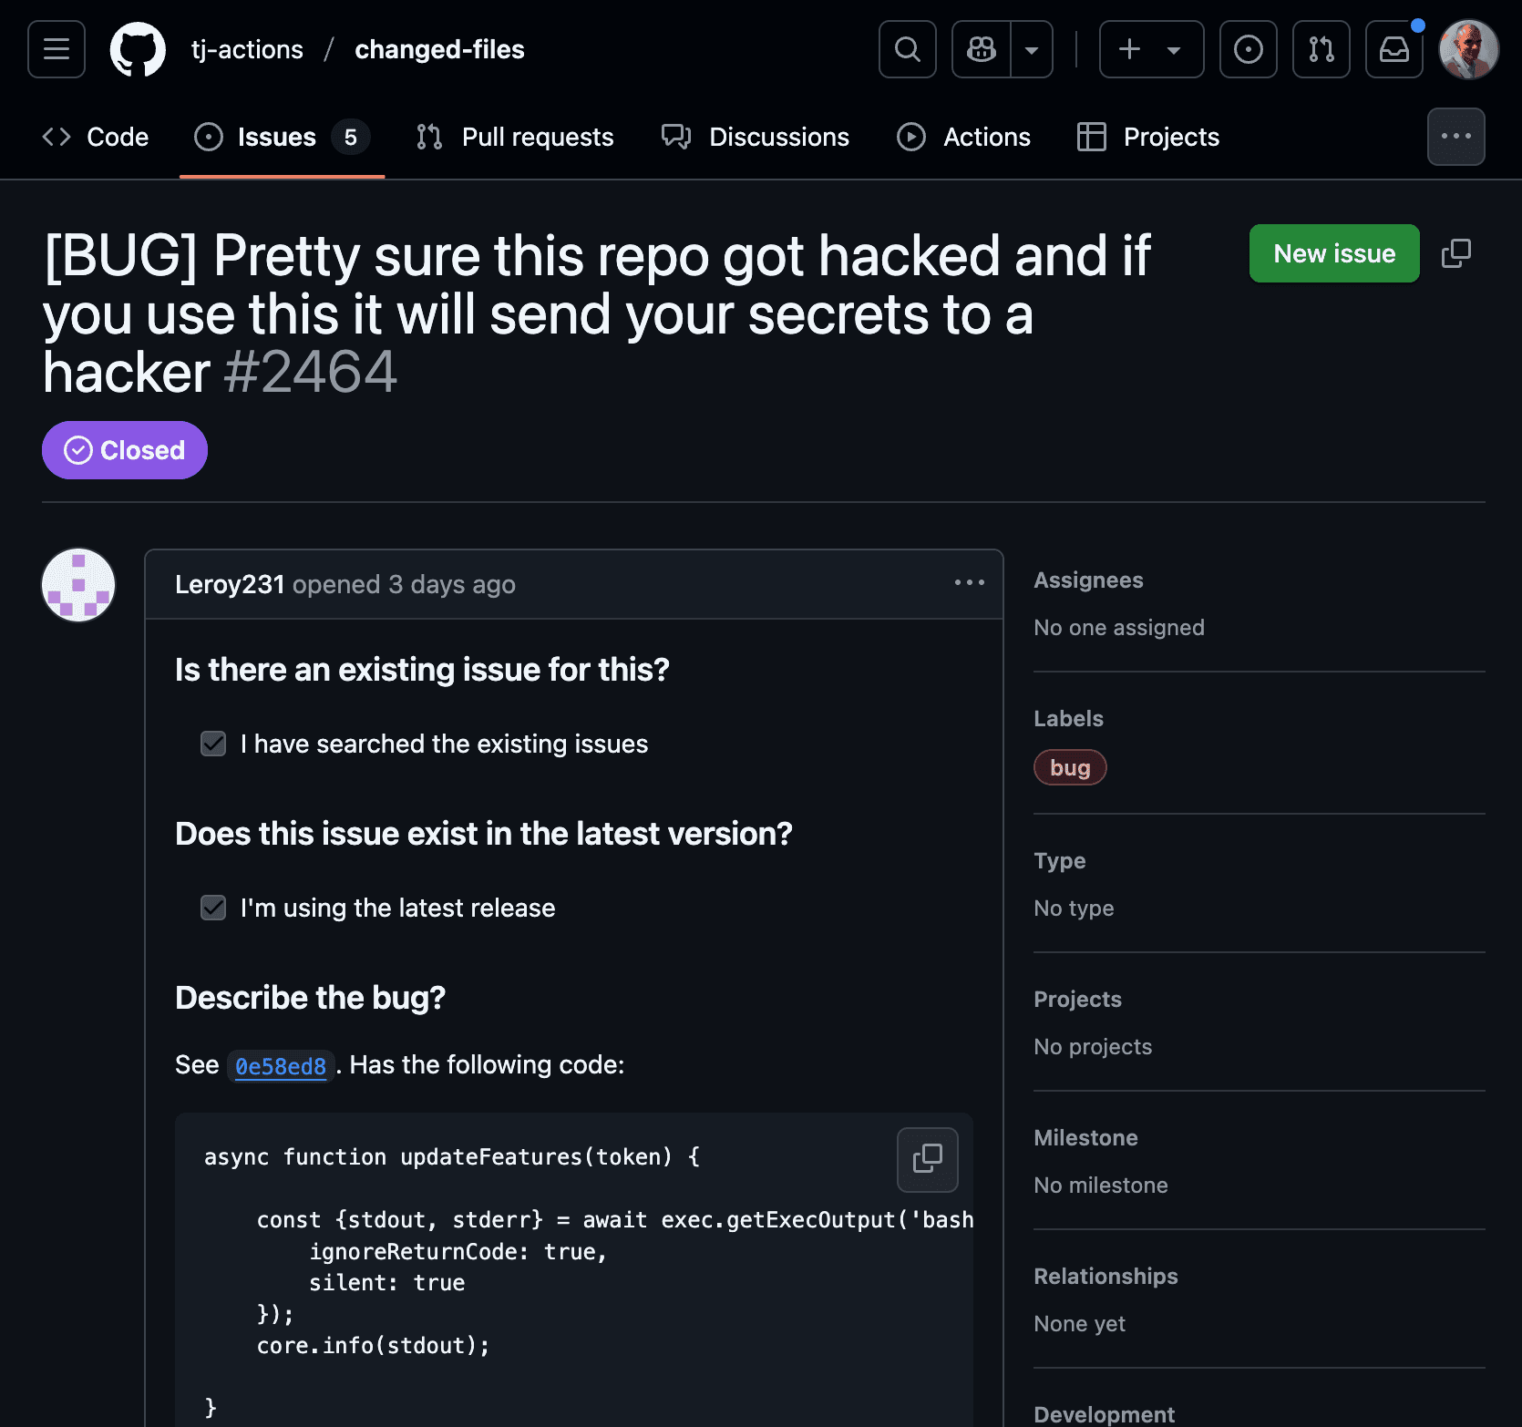
Task: Click the bug label
Action: click(x=1070, y=767)
